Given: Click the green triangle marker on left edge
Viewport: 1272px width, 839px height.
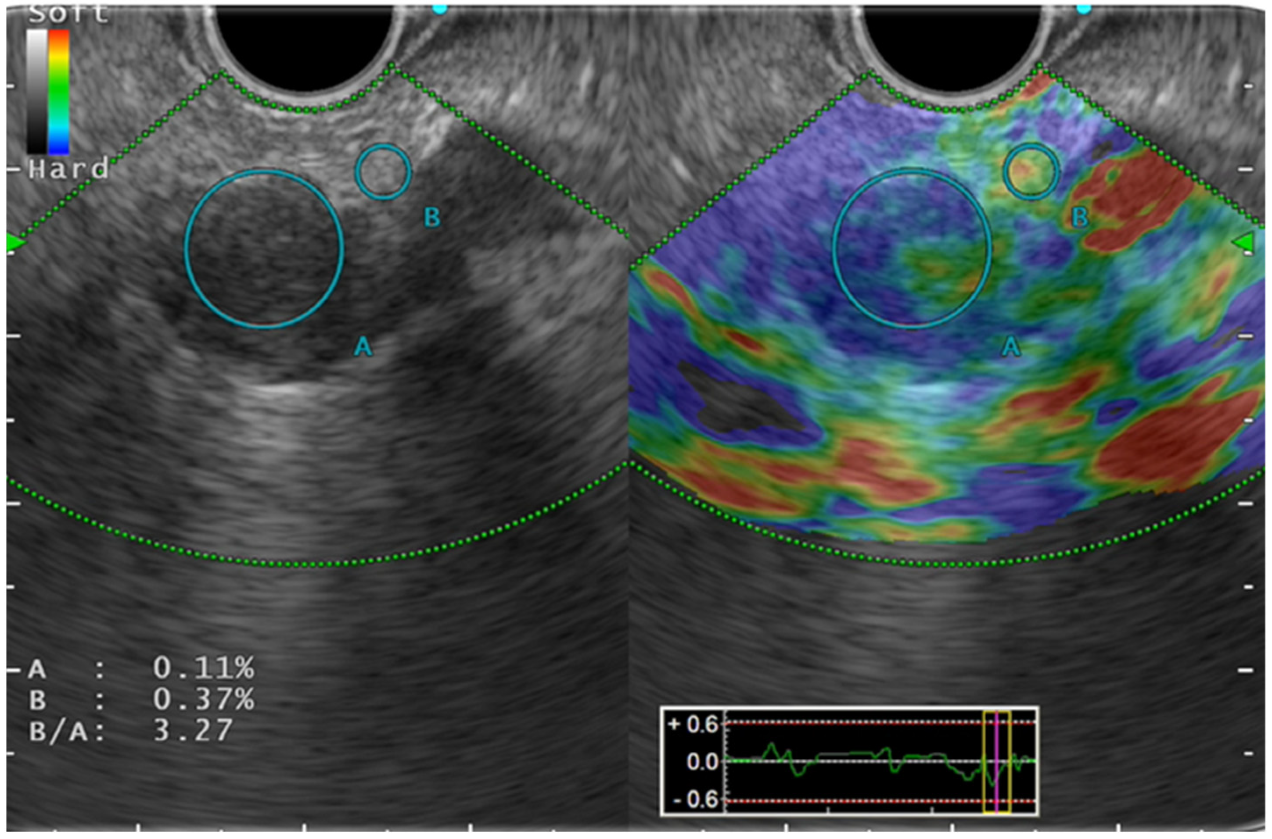Looking at the screenshot, I should pos(14,243).
